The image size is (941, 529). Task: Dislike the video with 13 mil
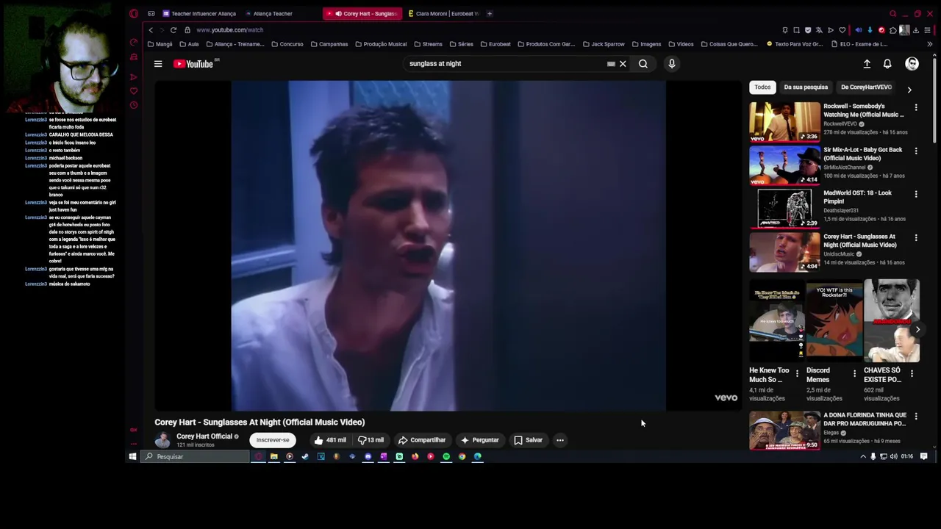tap(371, 440)
